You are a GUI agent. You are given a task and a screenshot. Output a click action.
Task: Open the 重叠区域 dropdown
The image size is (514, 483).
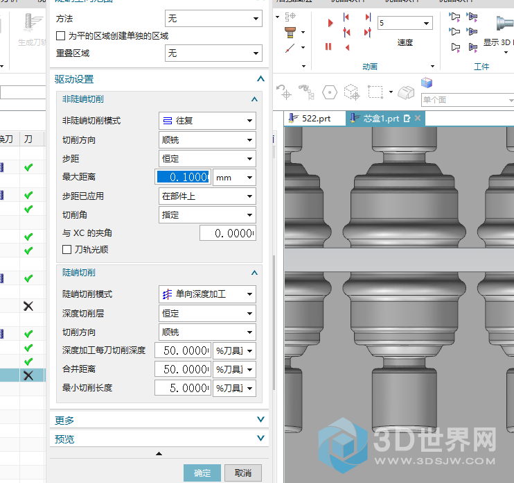tap(213, 53)
